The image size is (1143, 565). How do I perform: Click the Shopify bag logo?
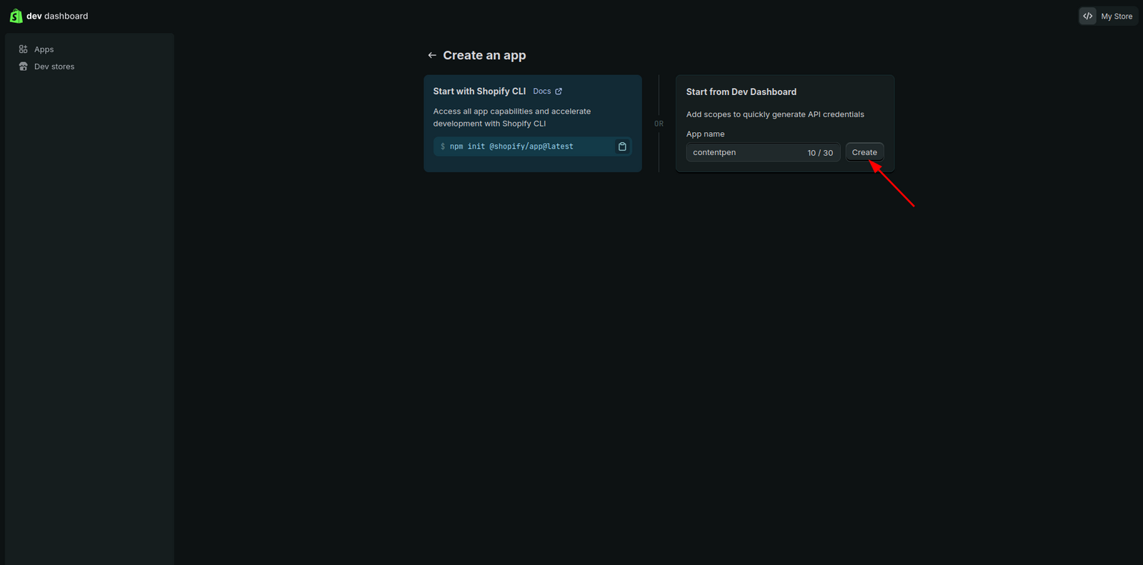tap(16, 16)
